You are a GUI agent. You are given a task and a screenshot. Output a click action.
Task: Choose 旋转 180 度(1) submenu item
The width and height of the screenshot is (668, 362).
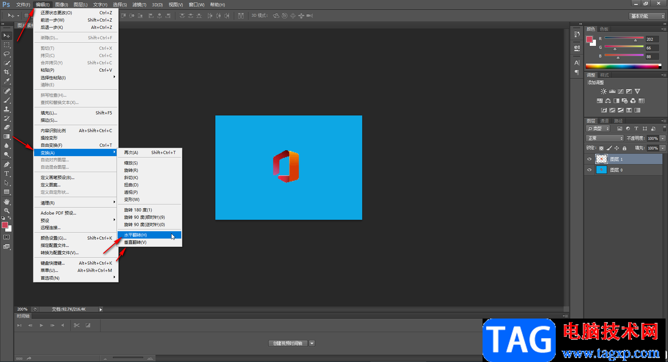[x=149, y=210]
